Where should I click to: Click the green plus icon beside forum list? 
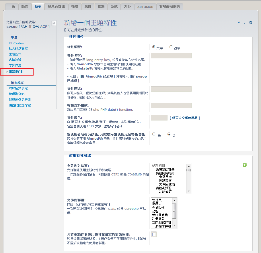click(245, 165)
